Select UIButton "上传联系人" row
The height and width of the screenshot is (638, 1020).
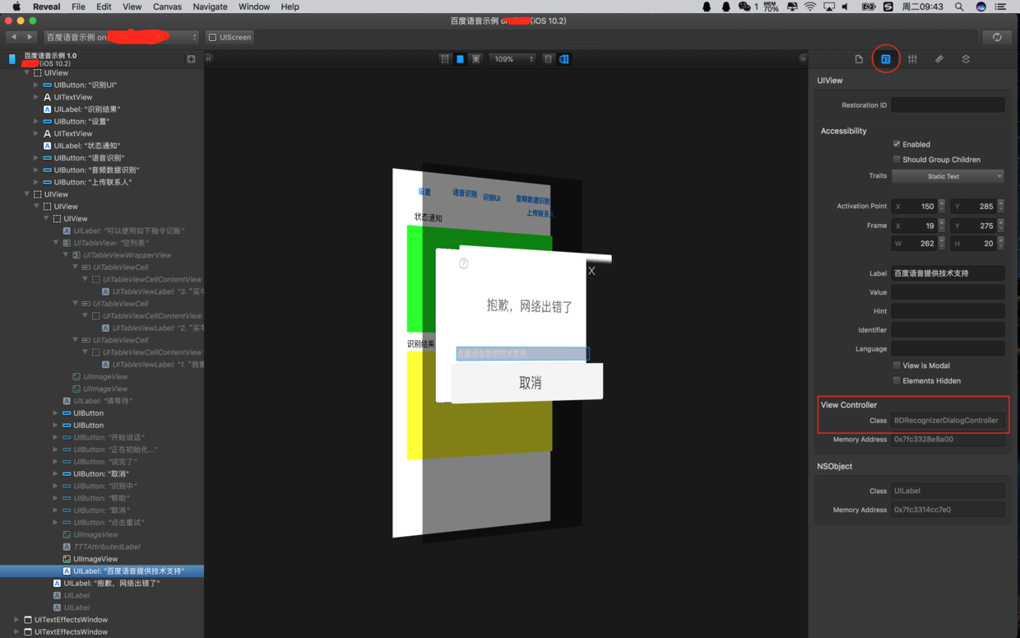(x=102, y=182)
